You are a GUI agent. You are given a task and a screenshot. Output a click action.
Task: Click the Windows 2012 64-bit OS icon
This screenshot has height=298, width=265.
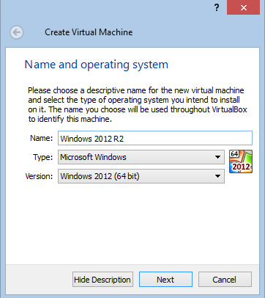point(241,161)
